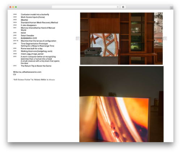Open the 'Soft Science Fiction' Mousse article link
The image size is (181, 153).
coord(34,80)
